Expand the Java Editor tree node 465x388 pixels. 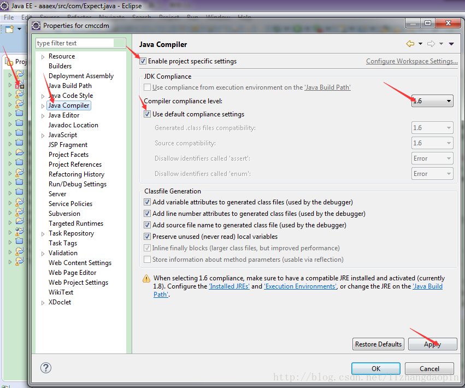click(43, 116)
